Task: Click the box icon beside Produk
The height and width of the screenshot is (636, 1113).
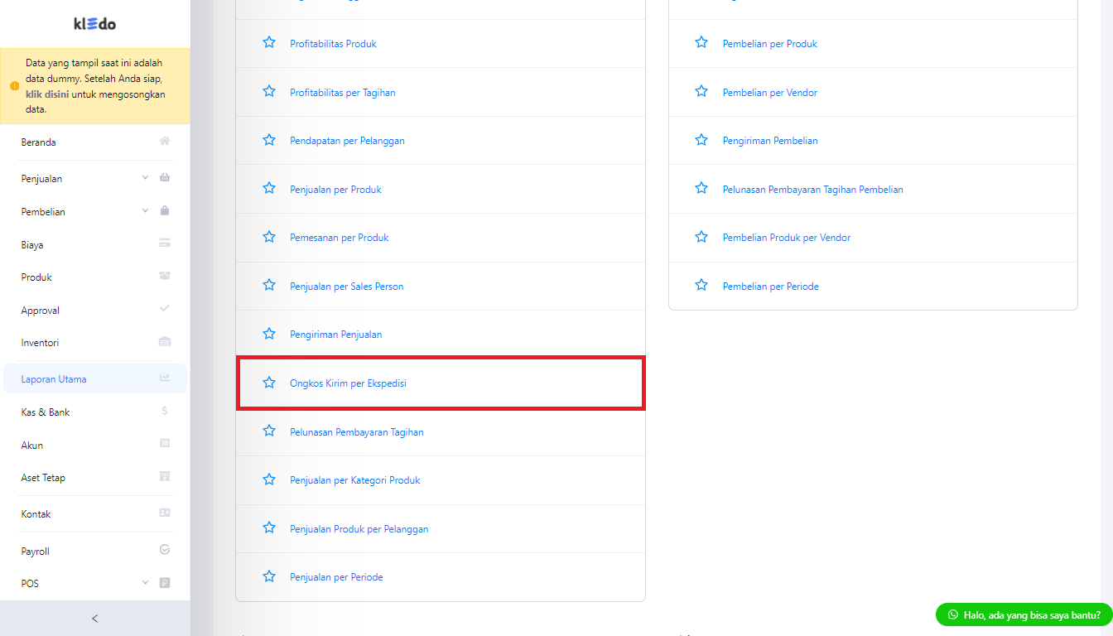Action: pyautogui.click(x=165, y=277)
